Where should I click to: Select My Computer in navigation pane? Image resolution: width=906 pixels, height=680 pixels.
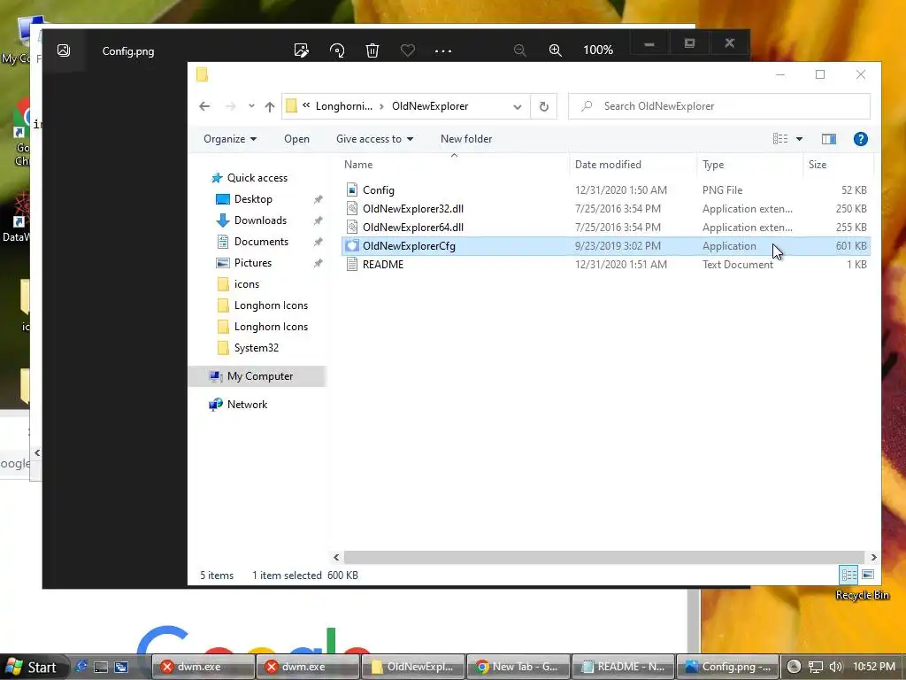point(259,376)
